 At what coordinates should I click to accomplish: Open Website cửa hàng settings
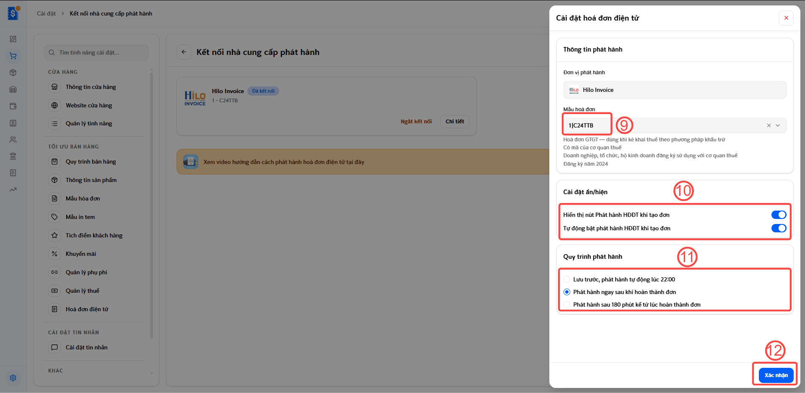89,105
